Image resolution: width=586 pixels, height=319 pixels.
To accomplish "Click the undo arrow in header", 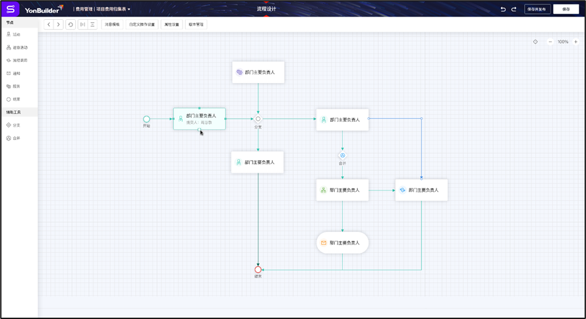I will click(503, 9).
